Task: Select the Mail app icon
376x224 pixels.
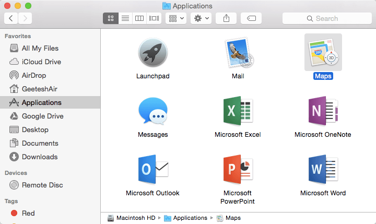Action: (238, 53)
